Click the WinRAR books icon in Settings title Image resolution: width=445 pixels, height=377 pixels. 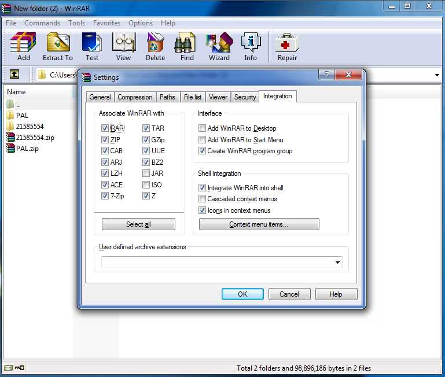pyautogui.click(x=86, y=77)
